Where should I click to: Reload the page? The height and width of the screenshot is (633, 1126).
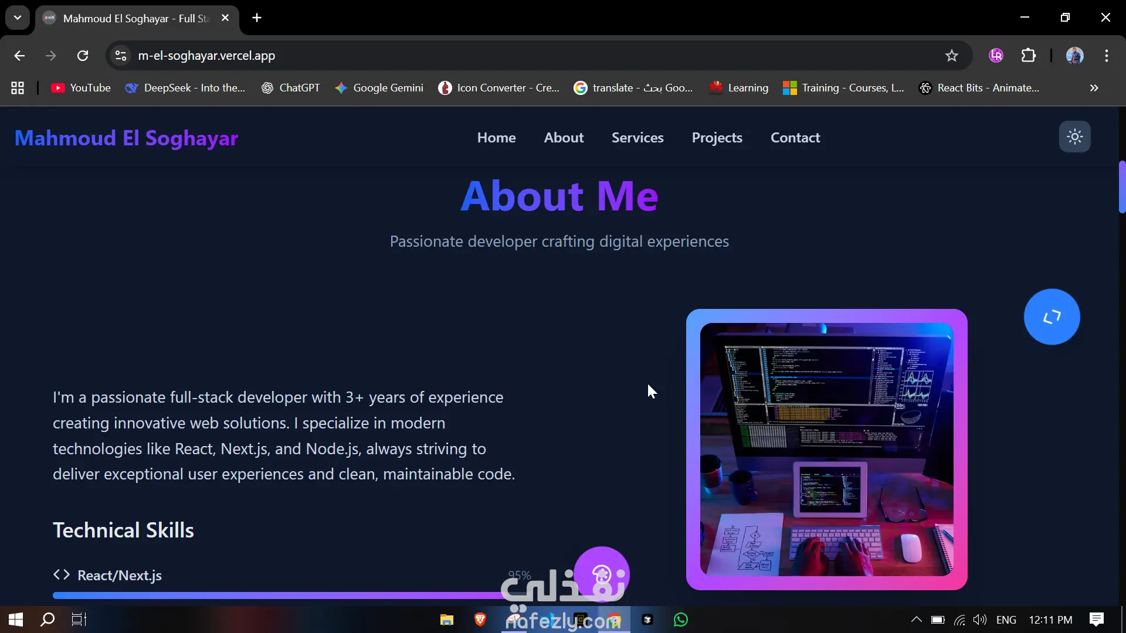[83, 56]
